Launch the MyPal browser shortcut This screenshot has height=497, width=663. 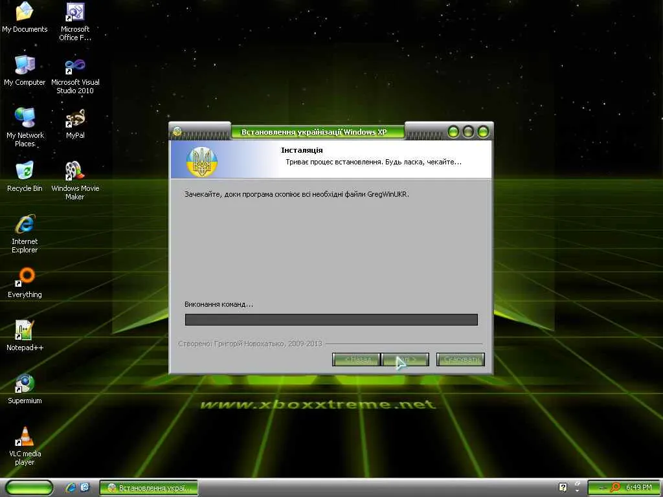tap(75, 124)
